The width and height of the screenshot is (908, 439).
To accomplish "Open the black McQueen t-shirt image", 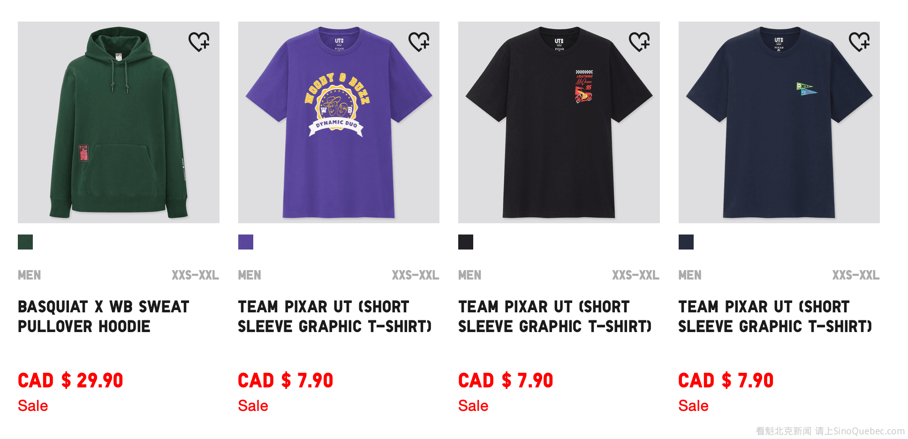I will [559, 122].
